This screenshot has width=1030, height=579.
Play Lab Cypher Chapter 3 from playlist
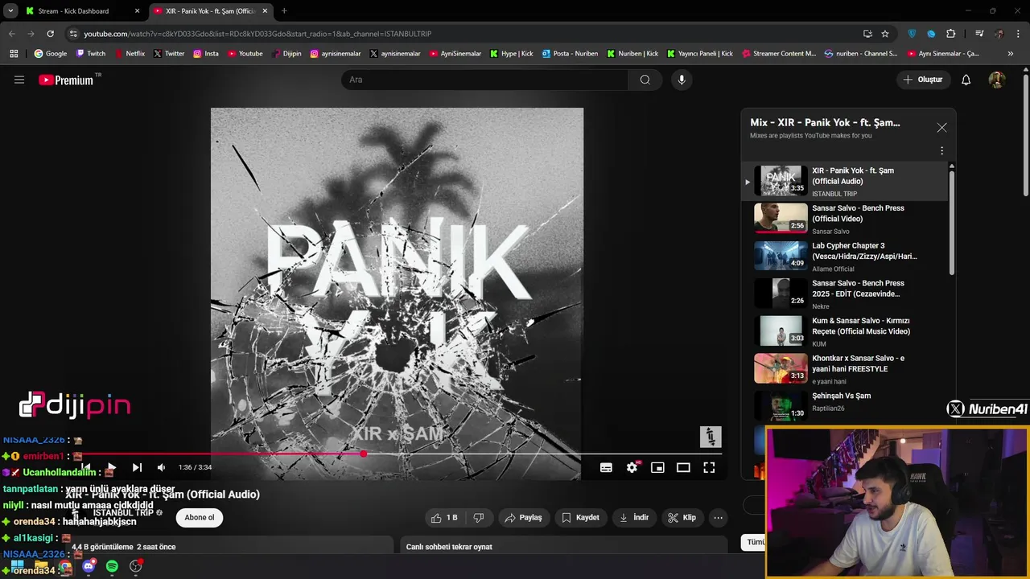pyautogui.click(x=844, y=257)
